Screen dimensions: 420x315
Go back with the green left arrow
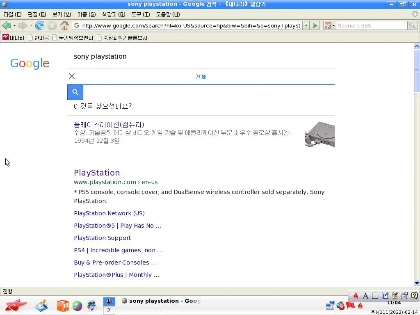[6, 26]
